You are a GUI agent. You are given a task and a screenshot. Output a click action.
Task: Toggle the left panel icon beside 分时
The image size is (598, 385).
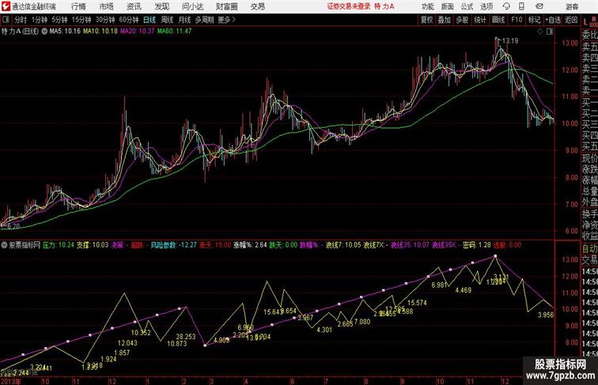coord(6,20)
